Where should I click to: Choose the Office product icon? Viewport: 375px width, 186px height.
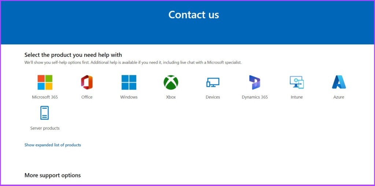(x=87, y=82)
